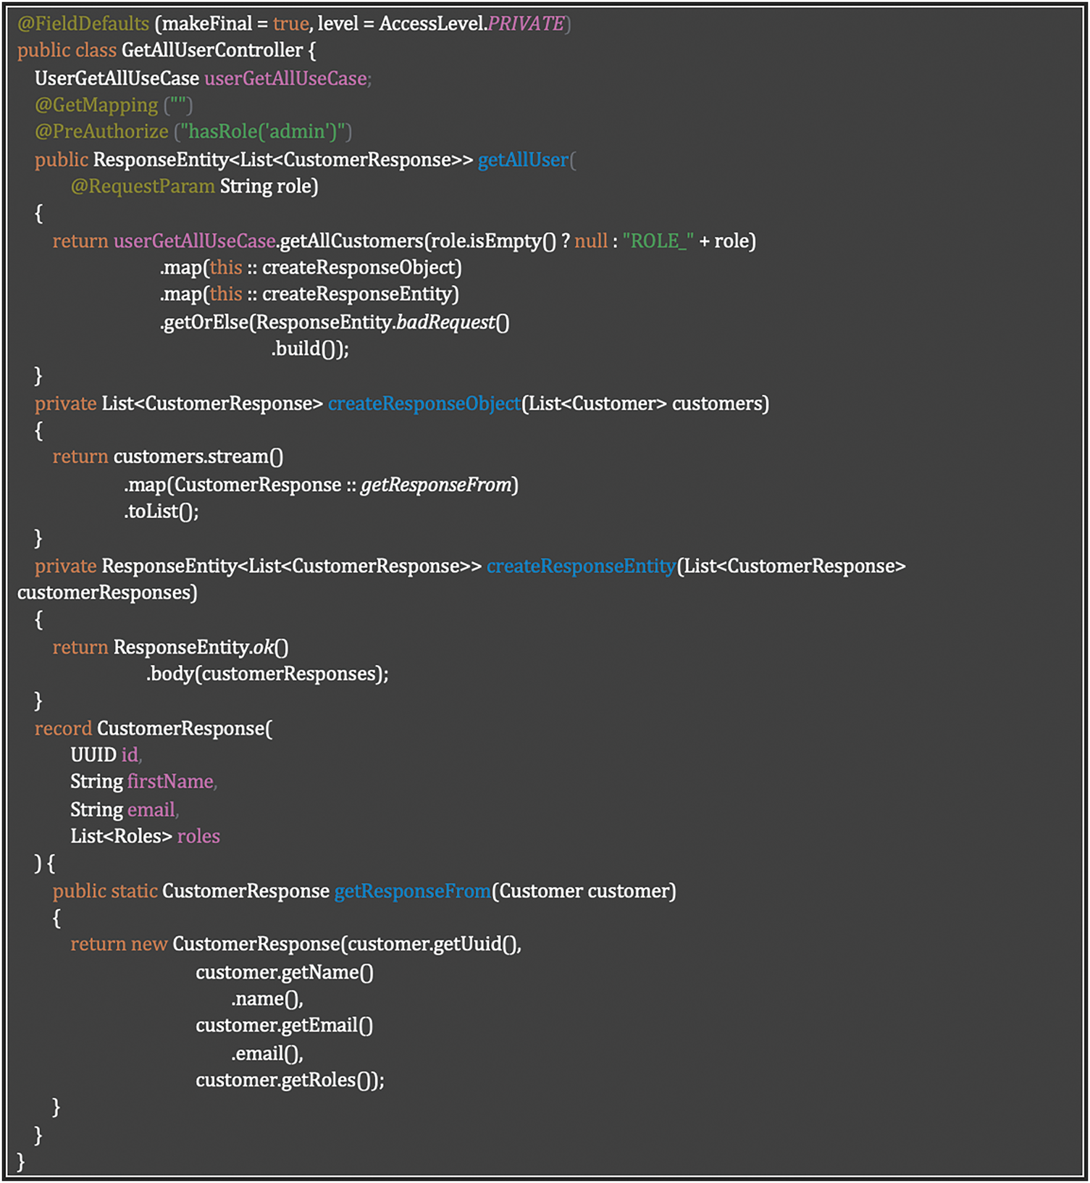
Task: Select the GetAllUserController class name
Action: (x=212, y=51)
